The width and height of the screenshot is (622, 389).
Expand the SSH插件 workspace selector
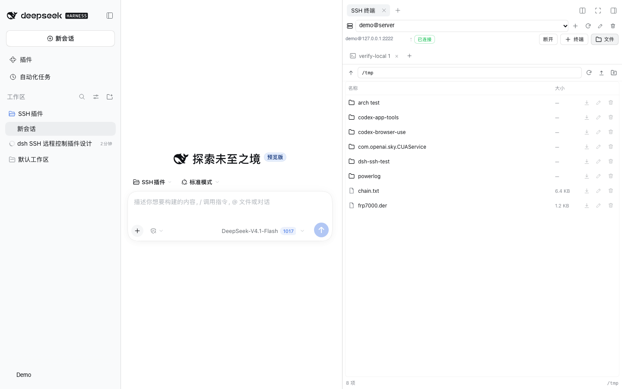click(152, 182)
